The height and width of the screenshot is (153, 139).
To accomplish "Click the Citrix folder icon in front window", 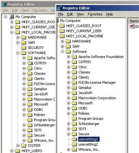I will pos(74,67).
